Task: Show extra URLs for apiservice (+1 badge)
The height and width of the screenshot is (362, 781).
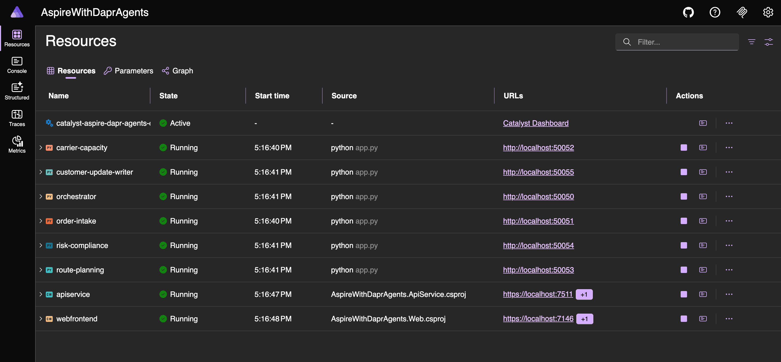Action: point(584,294)
